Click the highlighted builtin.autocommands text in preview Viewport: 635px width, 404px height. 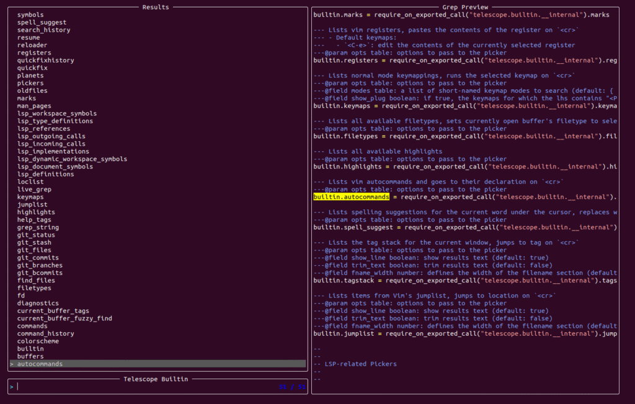pyautogui.click(x=351, y=197)
